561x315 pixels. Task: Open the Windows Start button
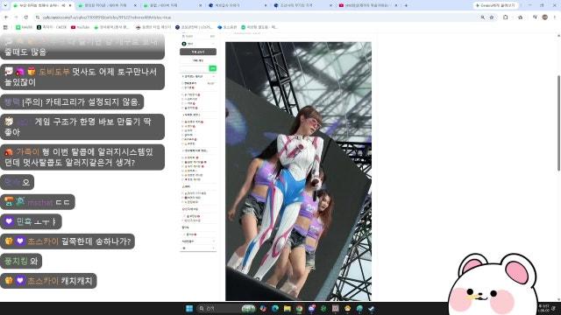(x=189, y=308)
